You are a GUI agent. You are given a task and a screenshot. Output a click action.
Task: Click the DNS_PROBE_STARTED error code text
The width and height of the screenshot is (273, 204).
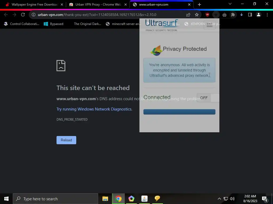tap(72, 119)
